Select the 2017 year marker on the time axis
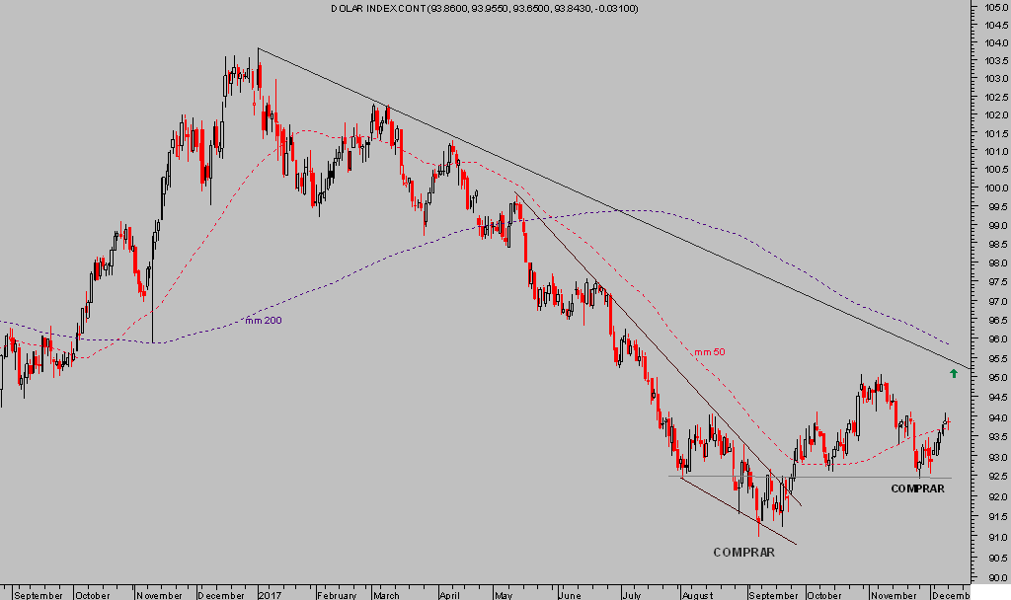 [x=271, y=595]
